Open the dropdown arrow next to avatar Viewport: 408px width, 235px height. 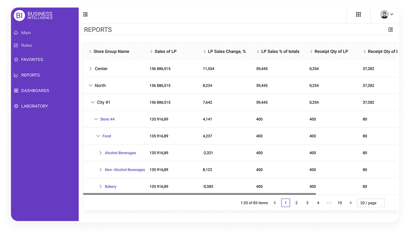pos(392,15)
